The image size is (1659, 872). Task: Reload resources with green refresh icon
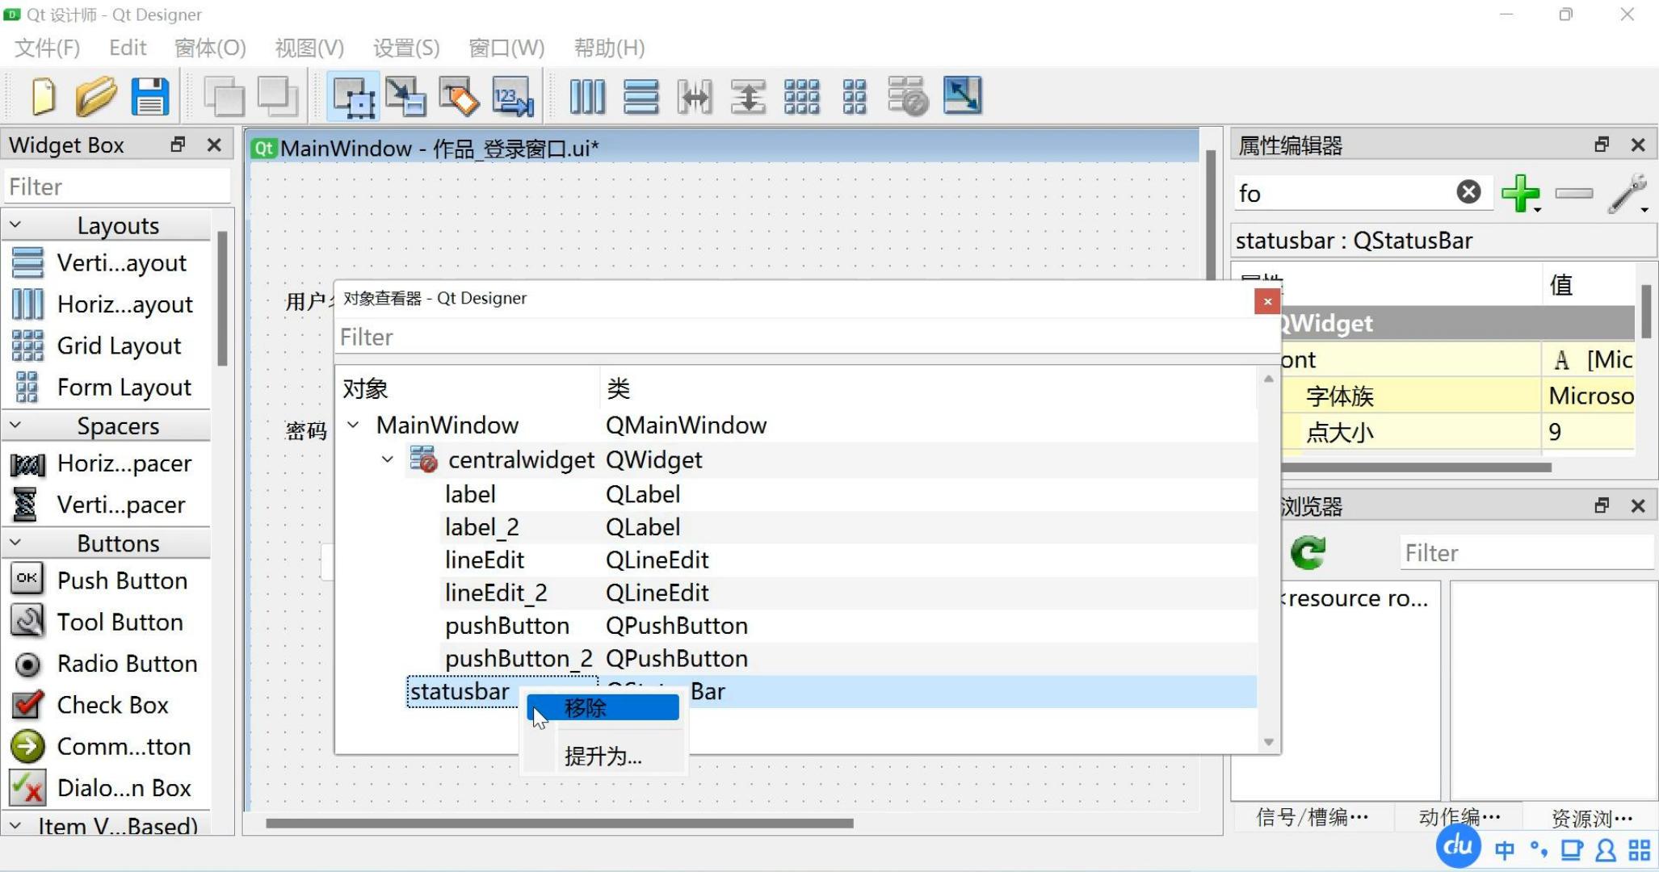[x=1308, y=553]
